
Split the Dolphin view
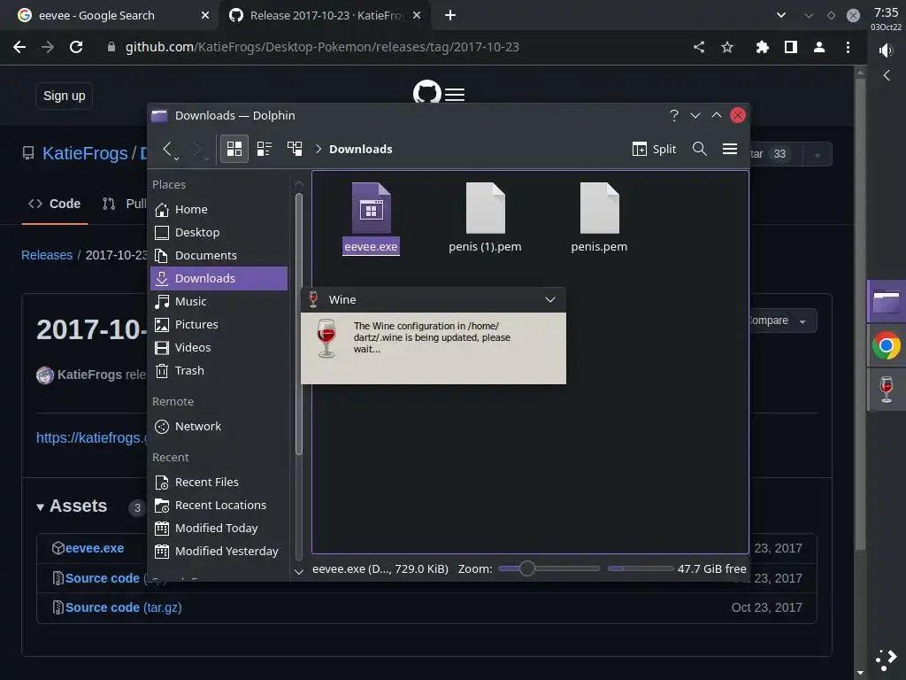click(x=654, y=149)
